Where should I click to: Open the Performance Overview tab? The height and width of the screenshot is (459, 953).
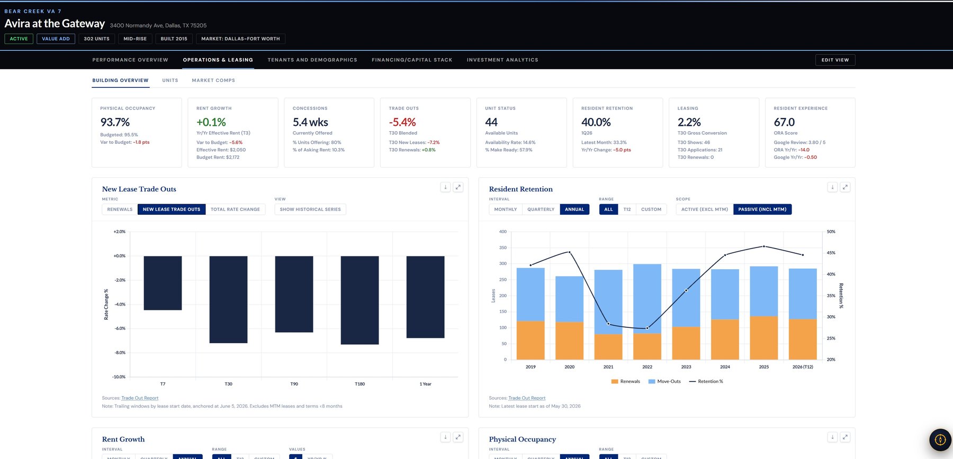click(x=130, y=60)
